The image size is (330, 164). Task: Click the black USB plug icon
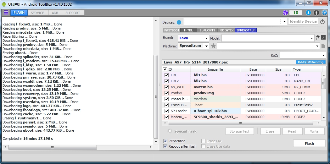(x=316, y=13)
